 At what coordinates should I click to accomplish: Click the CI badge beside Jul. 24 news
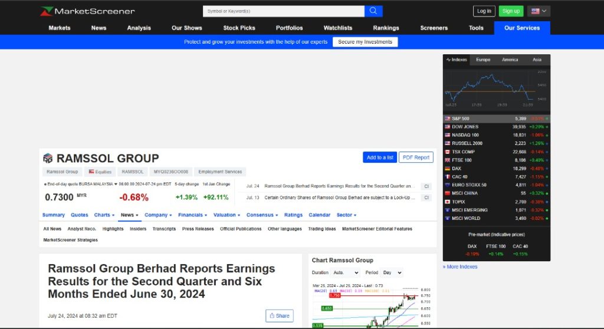[x=426, y=186]
